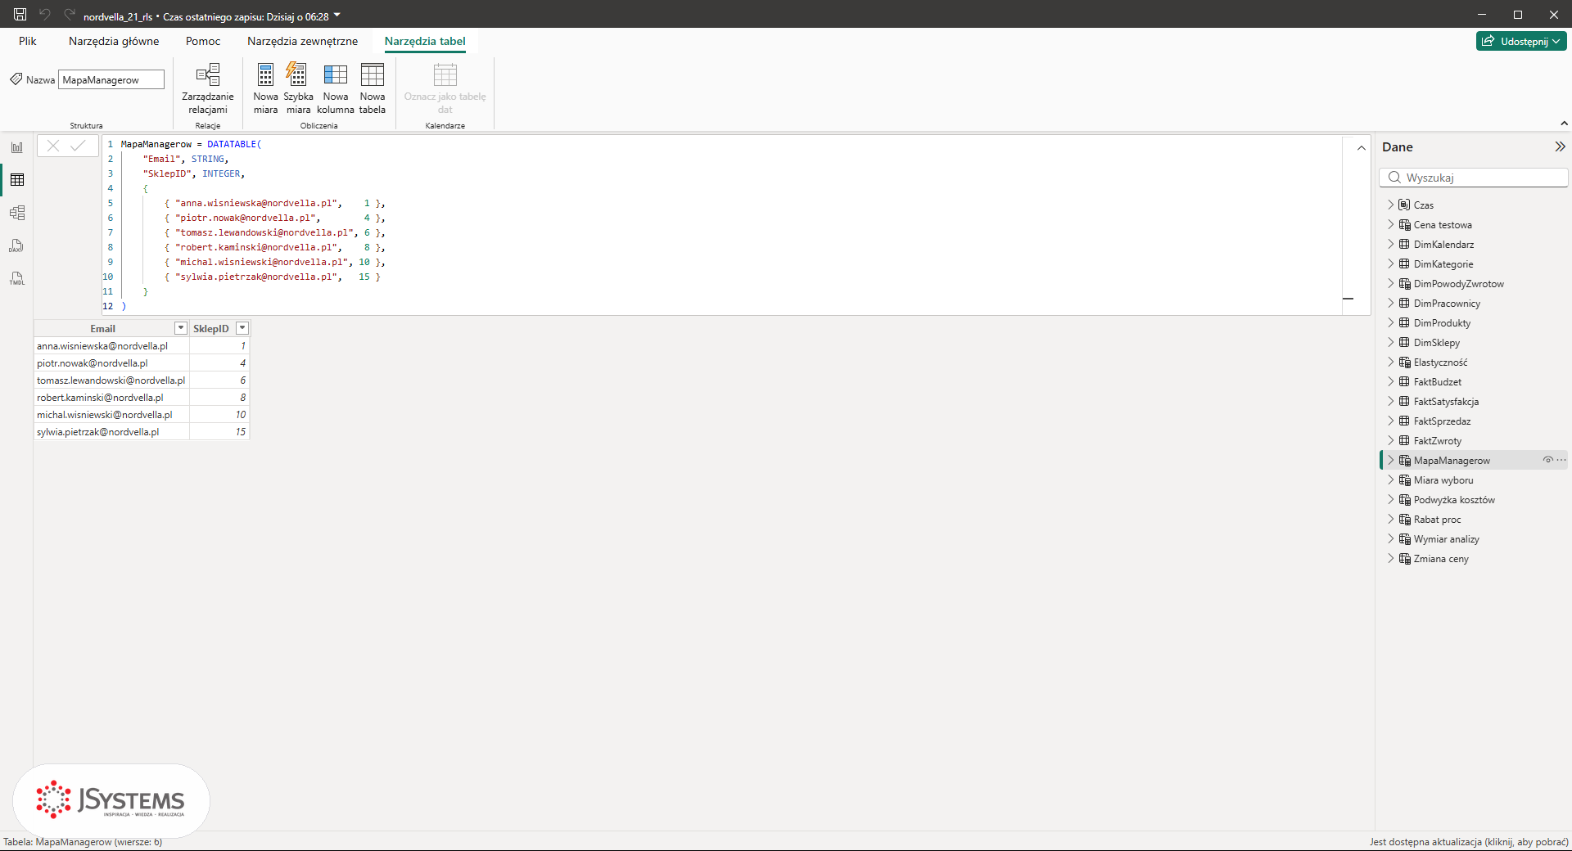The height and width of the screenshot is (851, 1572).
Task: Click the Email column header
Action: 102,328
